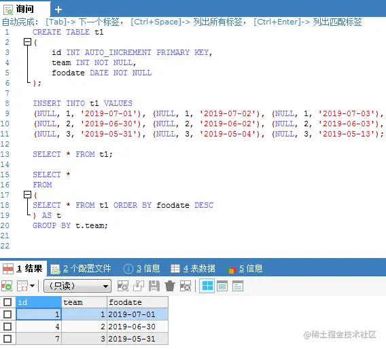This screenshot has width=386, height=349.
Task: Check the row checkbox for id 1
Action: (x=7, y=314)
